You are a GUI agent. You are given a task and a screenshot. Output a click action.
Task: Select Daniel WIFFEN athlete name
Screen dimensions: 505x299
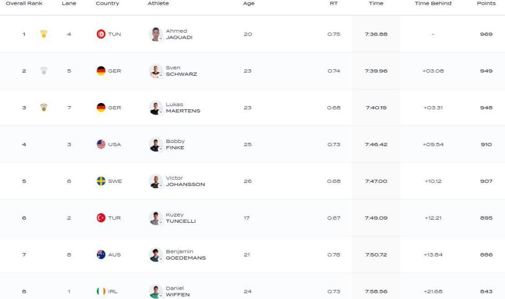coord(178,291)
